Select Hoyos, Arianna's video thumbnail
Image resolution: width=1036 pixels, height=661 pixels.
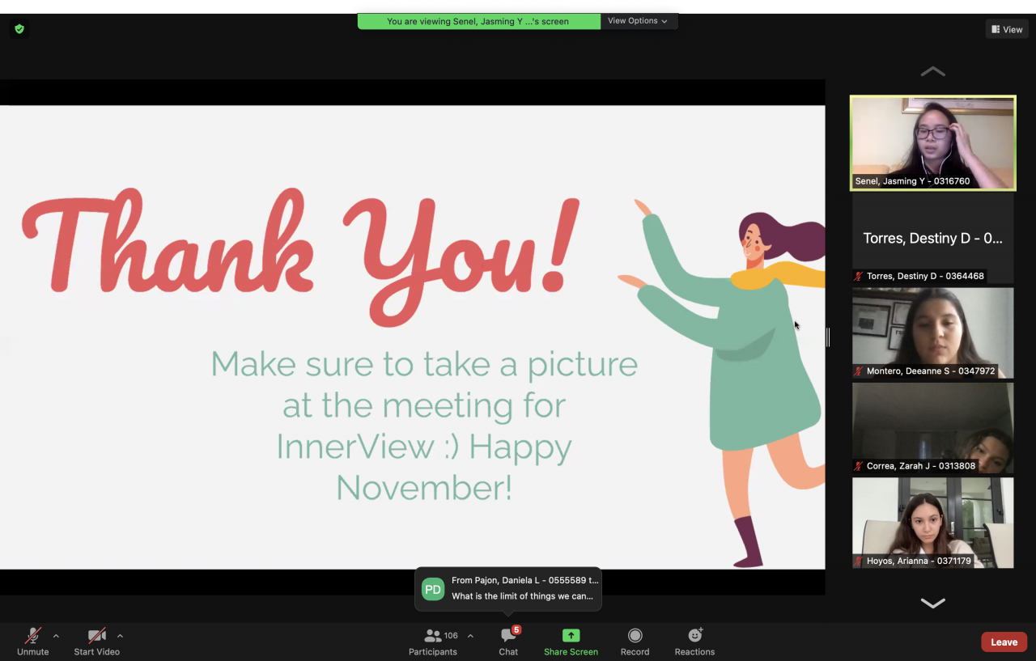click(932, 522)
